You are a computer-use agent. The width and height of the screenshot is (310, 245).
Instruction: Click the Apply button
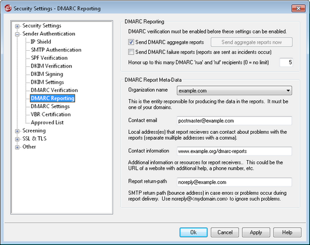pyautogui.click(x=256, y=232)
